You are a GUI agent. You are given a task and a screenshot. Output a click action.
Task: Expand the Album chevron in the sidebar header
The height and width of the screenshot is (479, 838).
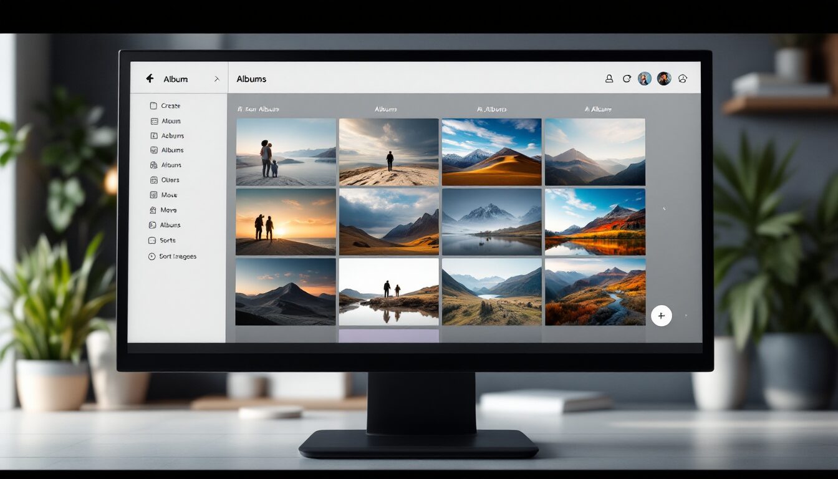click(216, 79)
